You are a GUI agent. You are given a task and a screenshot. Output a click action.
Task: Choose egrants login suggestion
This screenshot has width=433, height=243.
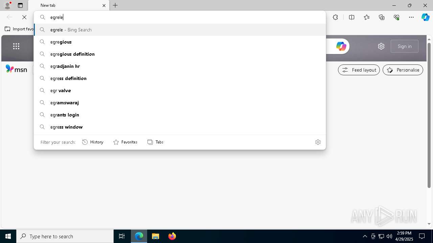coord(180,115)
